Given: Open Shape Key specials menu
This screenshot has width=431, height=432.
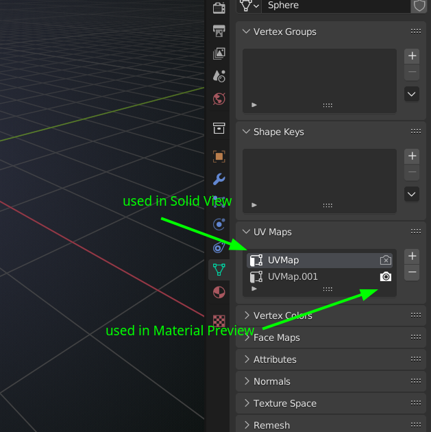Looking at the screenshot, I should 412,194.
